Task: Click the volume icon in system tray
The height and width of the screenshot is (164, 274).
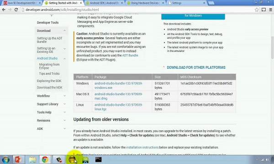Action: [267, 159]
